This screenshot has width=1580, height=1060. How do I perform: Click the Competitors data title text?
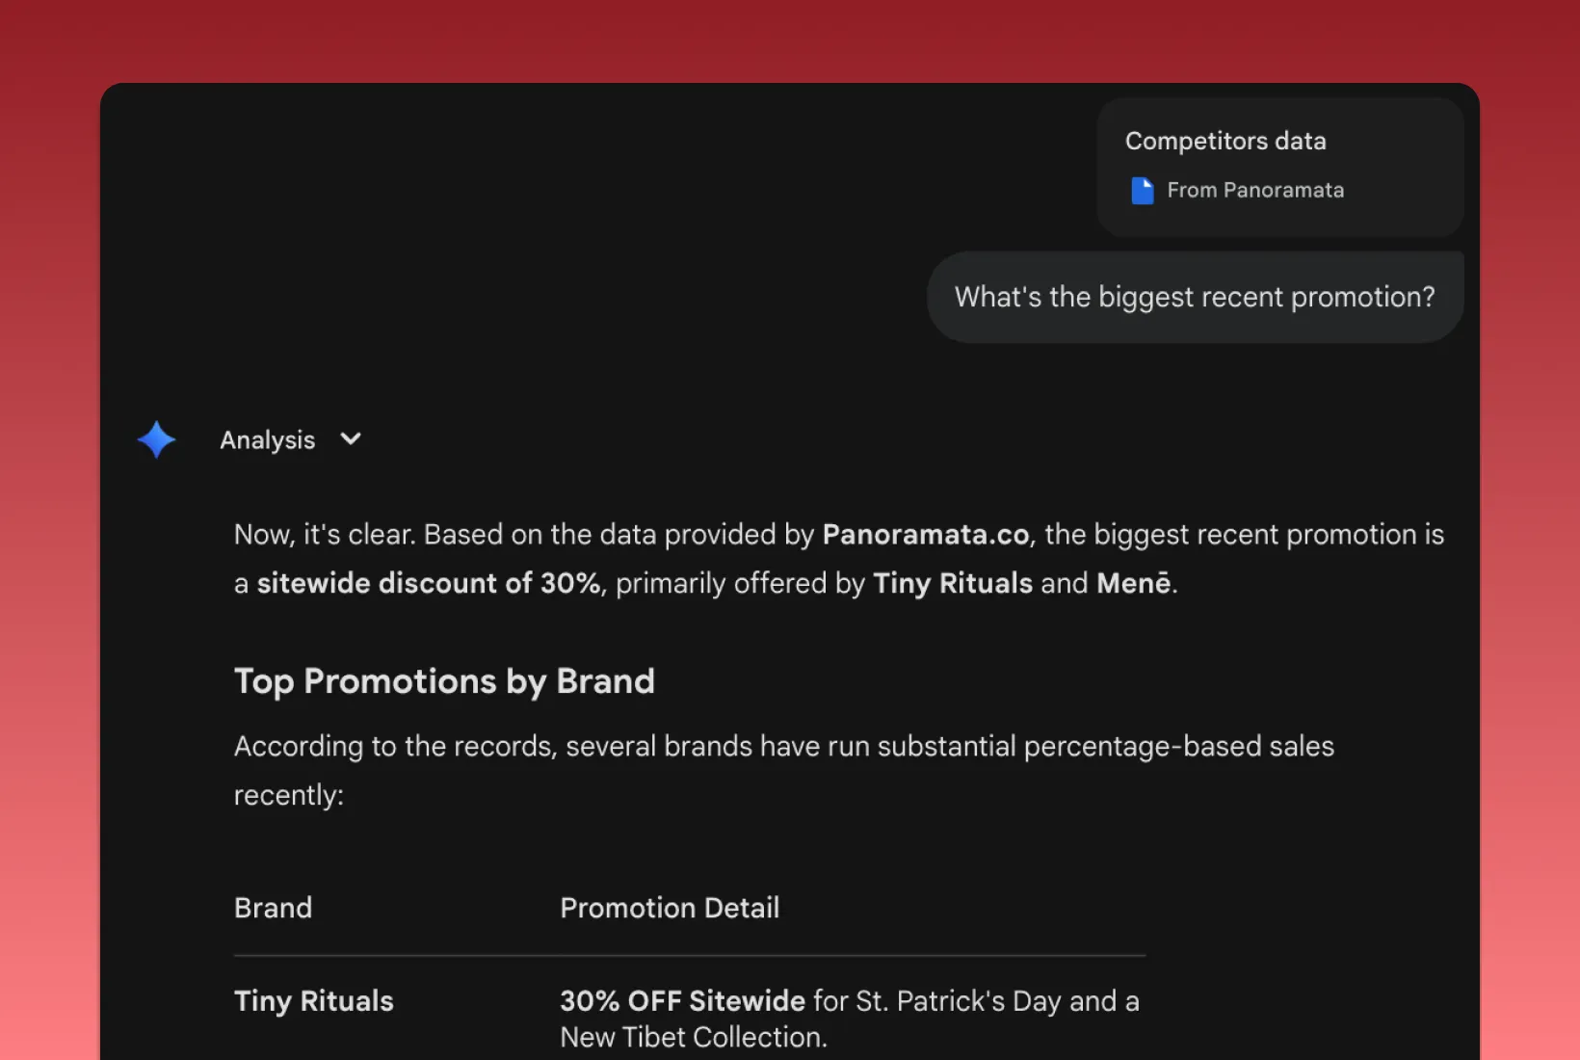click(1225, 142)
